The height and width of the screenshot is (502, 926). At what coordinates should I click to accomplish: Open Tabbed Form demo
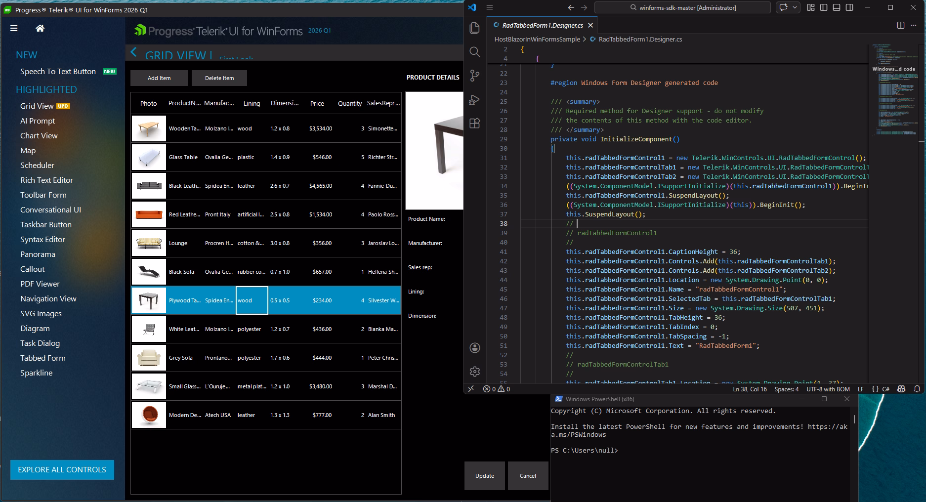pos(43,358)
